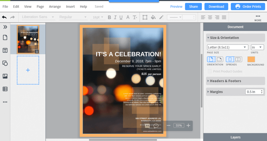Open the images panel icon in sidebar
The height and width of the screenshot is (141, 267).
[x=5, y=76]
